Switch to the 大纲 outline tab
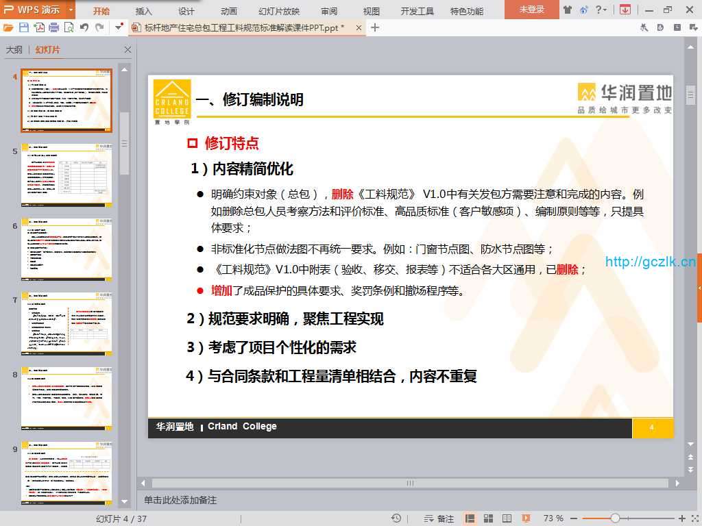Viewport: 702px width, 526px height. tap(14, 50)
